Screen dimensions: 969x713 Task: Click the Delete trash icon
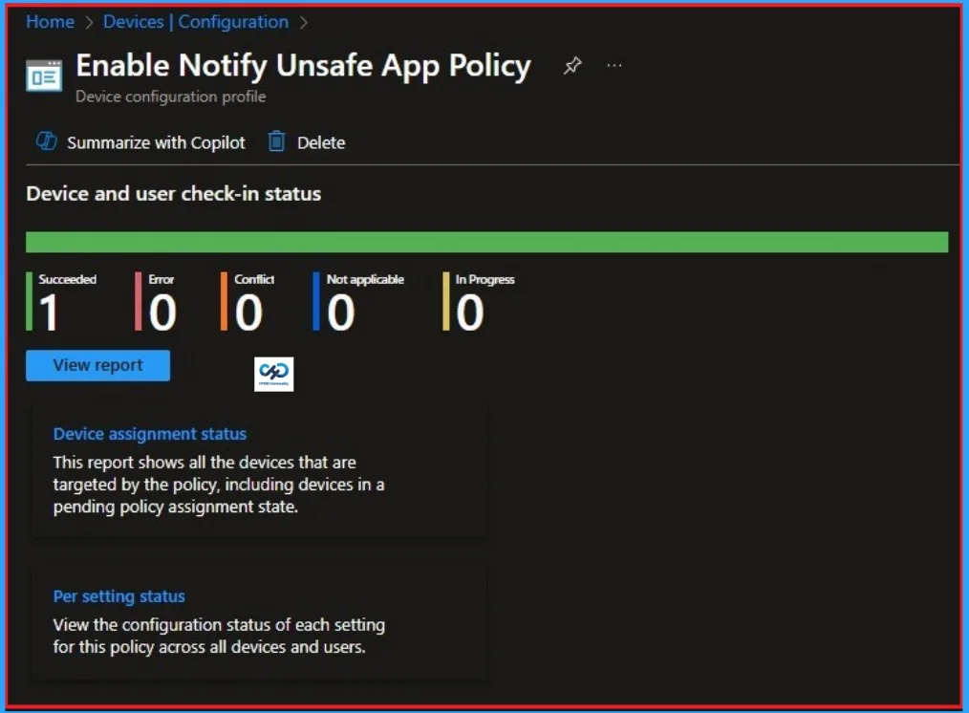(278, 141)
